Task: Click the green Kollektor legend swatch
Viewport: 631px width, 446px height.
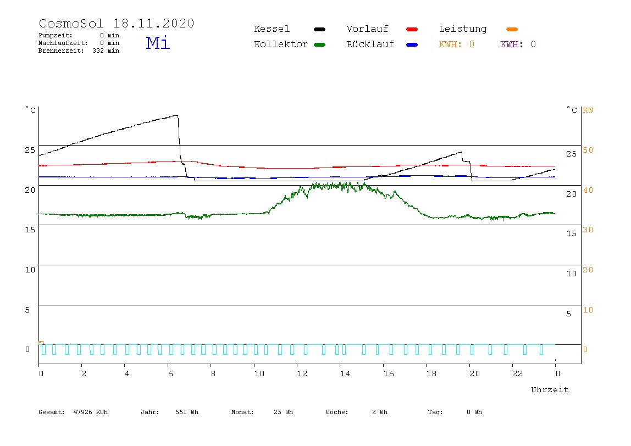Action: click(319, 44)
